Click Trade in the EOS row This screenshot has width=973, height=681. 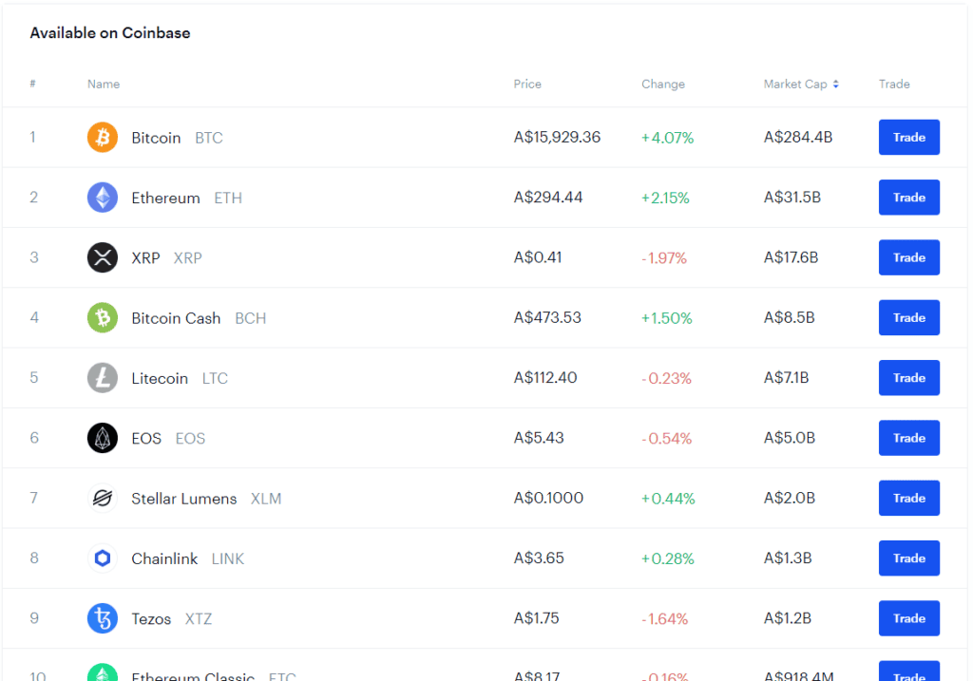[909, 438]
